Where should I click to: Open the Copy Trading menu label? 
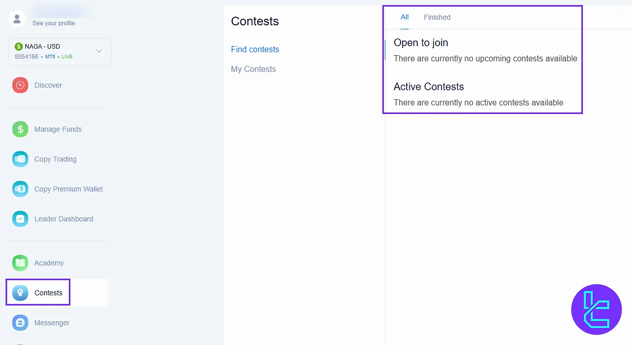click(55, 159)
